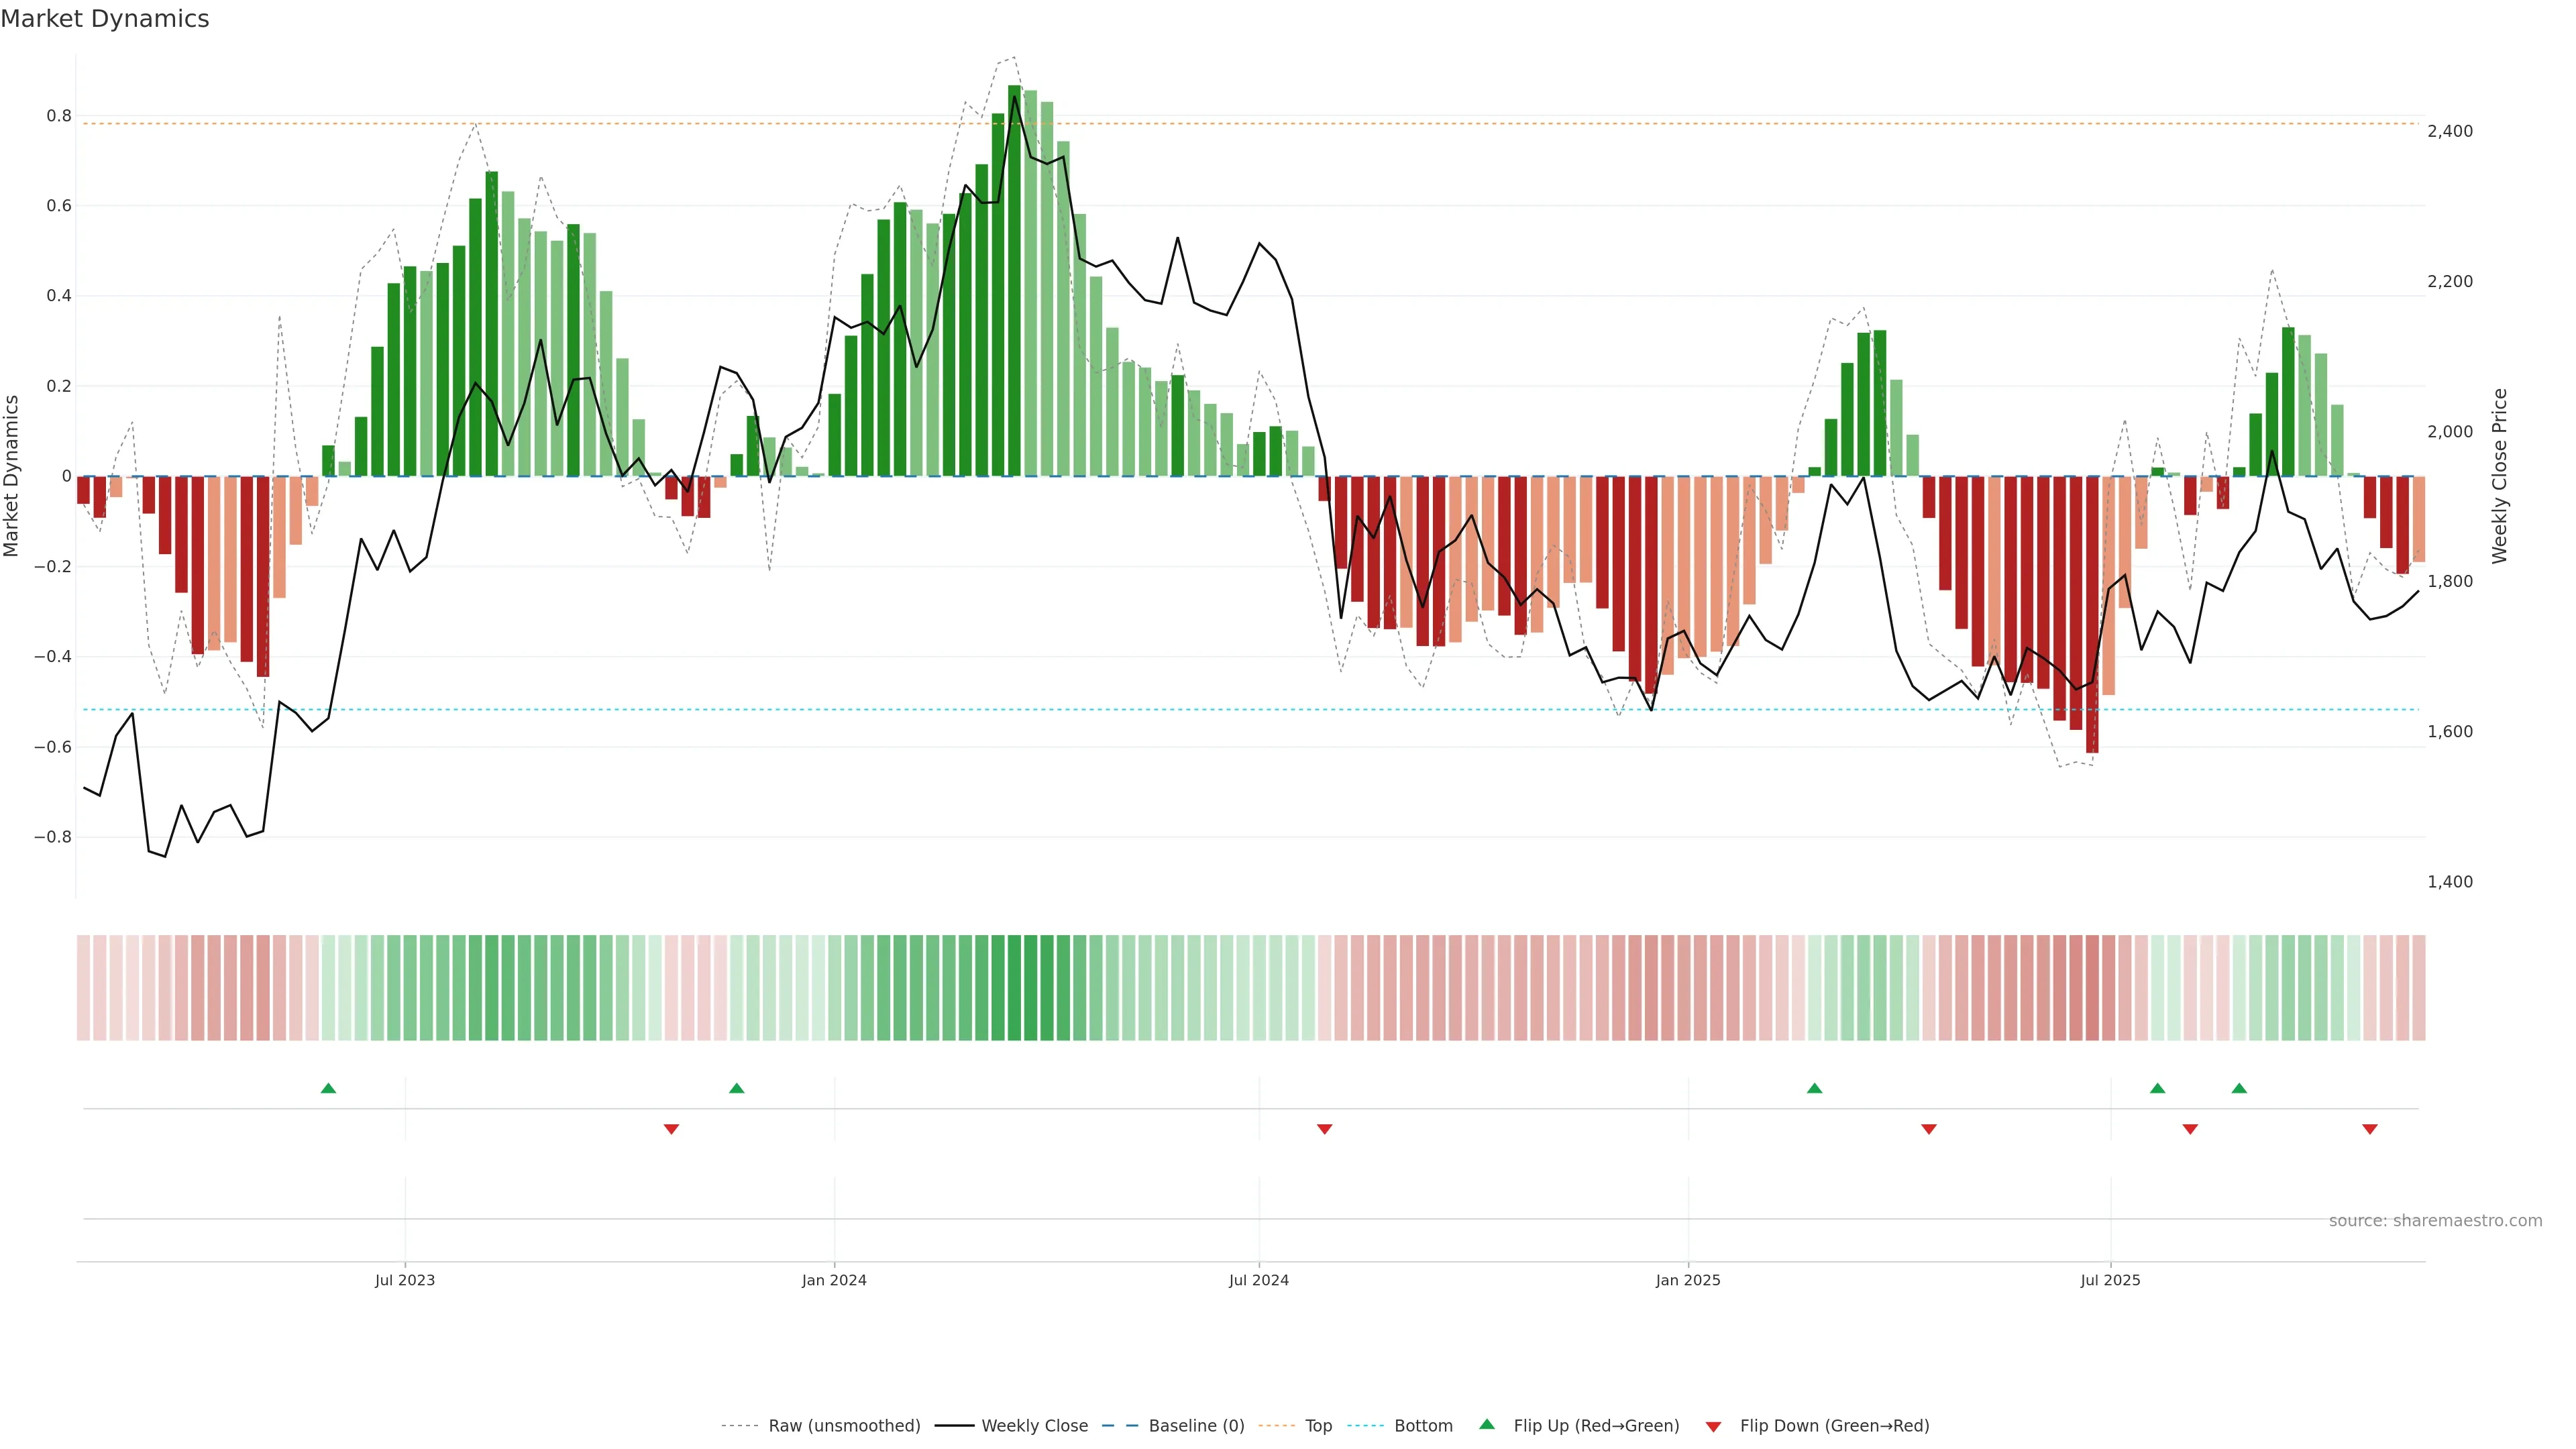The image size is (2576, 1449).
Task: Toggle the Baseline (0) legend entry
Action: tap(1196, 1426)
